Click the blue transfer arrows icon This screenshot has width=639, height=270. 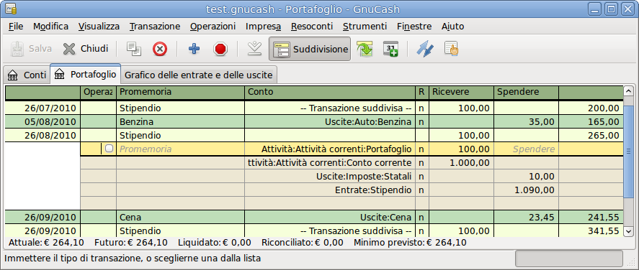click(425, 49)
